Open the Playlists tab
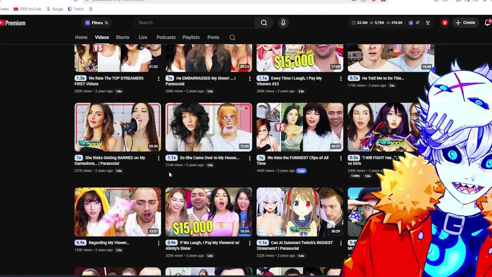This screenshot has height=277, width=492. coord(191,37)
